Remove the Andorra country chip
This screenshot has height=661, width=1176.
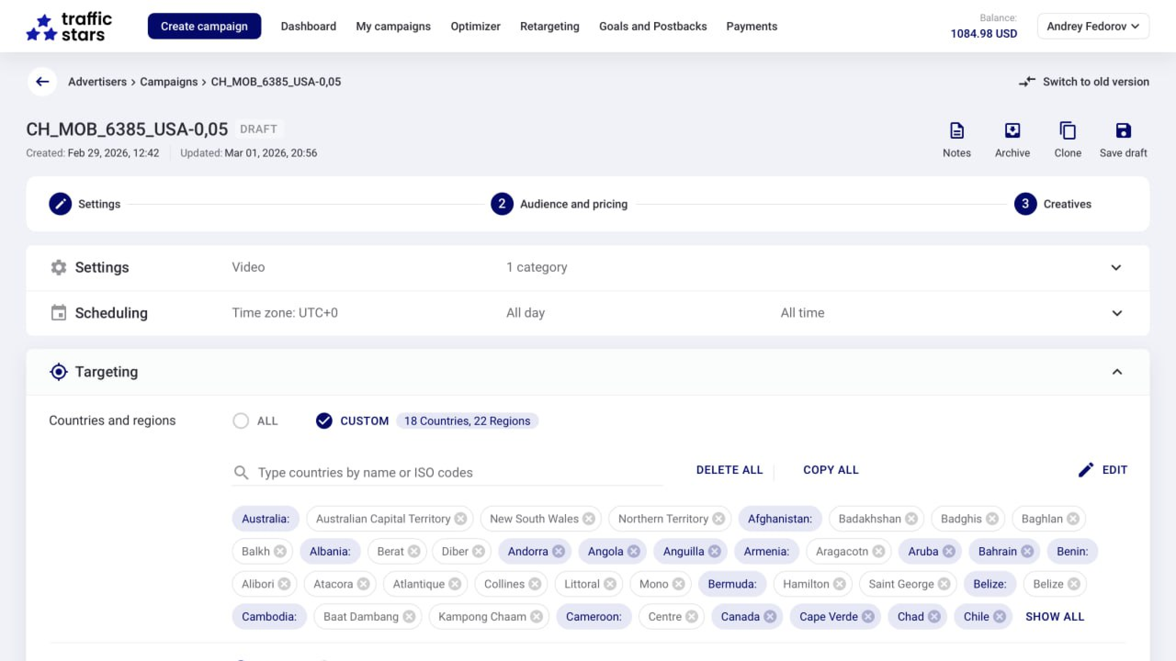point(559,551)
